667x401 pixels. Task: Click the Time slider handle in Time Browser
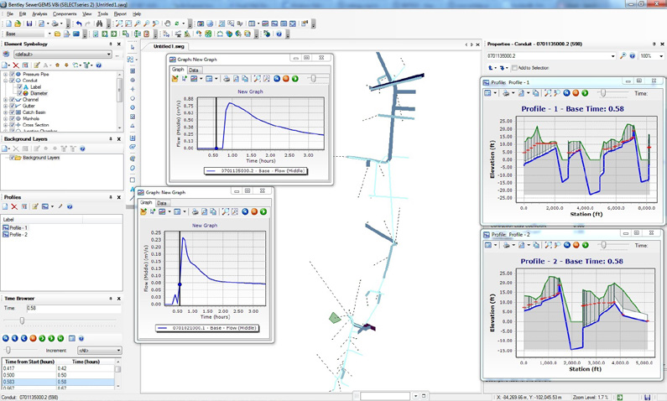coord(22,320)
